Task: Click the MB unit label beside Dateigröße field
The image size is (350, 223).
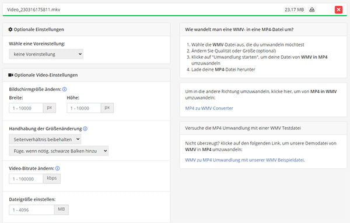Action: coord(61,210)
